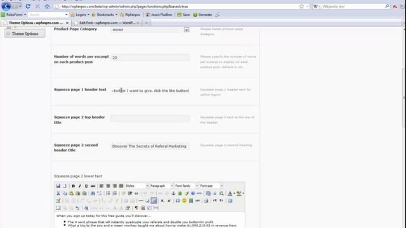The image size is (406, 228).
Task: Expand the Bookmarks dropdown
Action: [x=105, y=15]
